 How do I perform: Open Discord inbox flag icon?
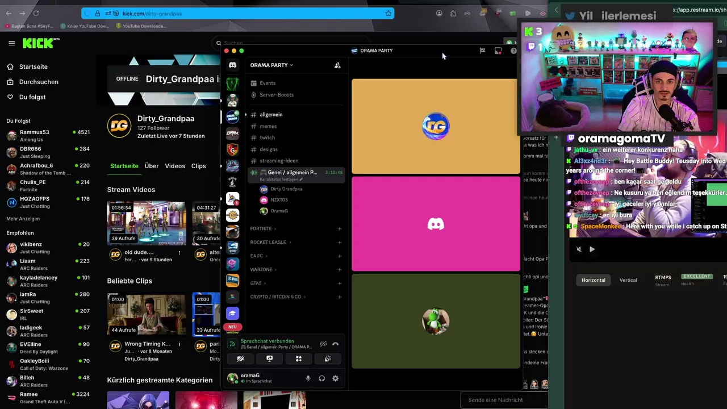click(x=482, y=51)
